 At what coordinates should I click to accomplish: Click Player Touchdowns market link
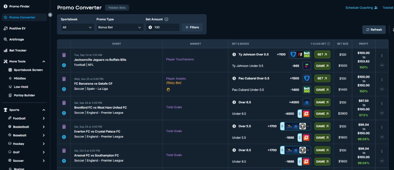tap(179, 59)
